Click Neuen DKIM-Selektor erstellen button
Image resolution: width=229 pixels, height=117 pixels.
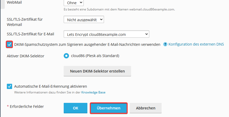(97, 71)
